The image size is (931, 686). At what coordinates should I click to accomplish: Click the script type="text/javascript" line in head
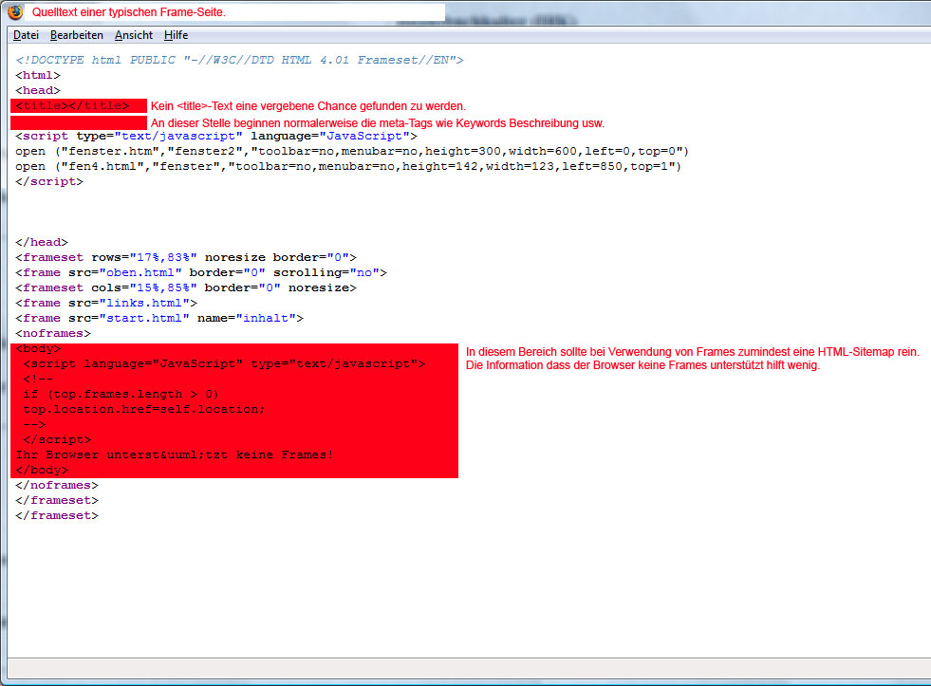tap(216, 136)
